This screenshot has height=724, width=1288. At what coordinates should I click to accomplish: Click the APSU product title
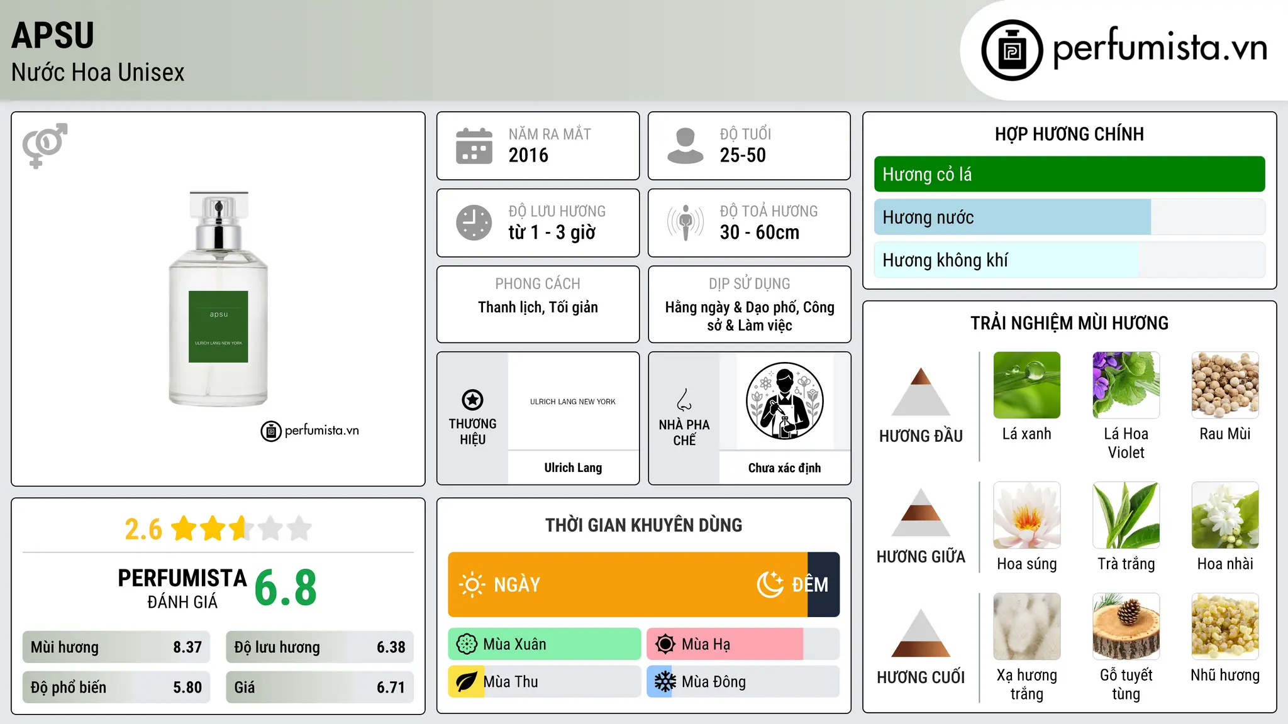point(53,35)
